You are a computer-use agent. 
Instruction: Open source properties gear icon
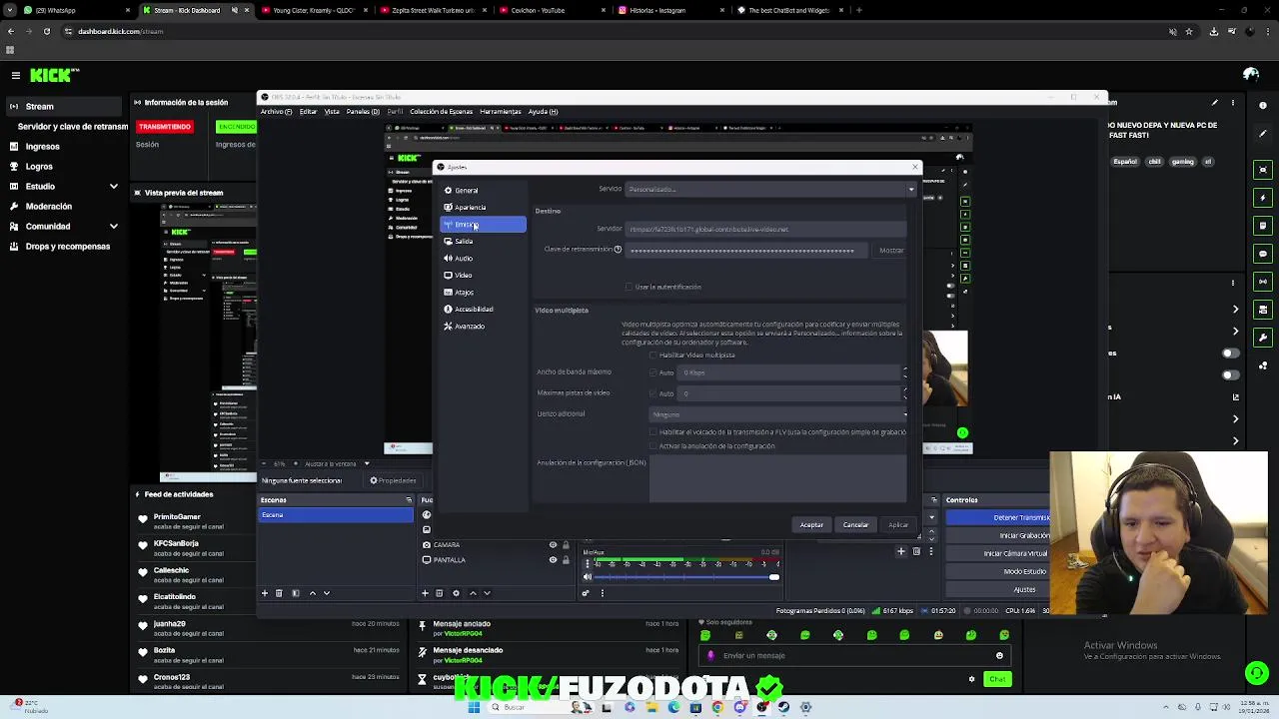pyautogui.click(x=456, y=593)
